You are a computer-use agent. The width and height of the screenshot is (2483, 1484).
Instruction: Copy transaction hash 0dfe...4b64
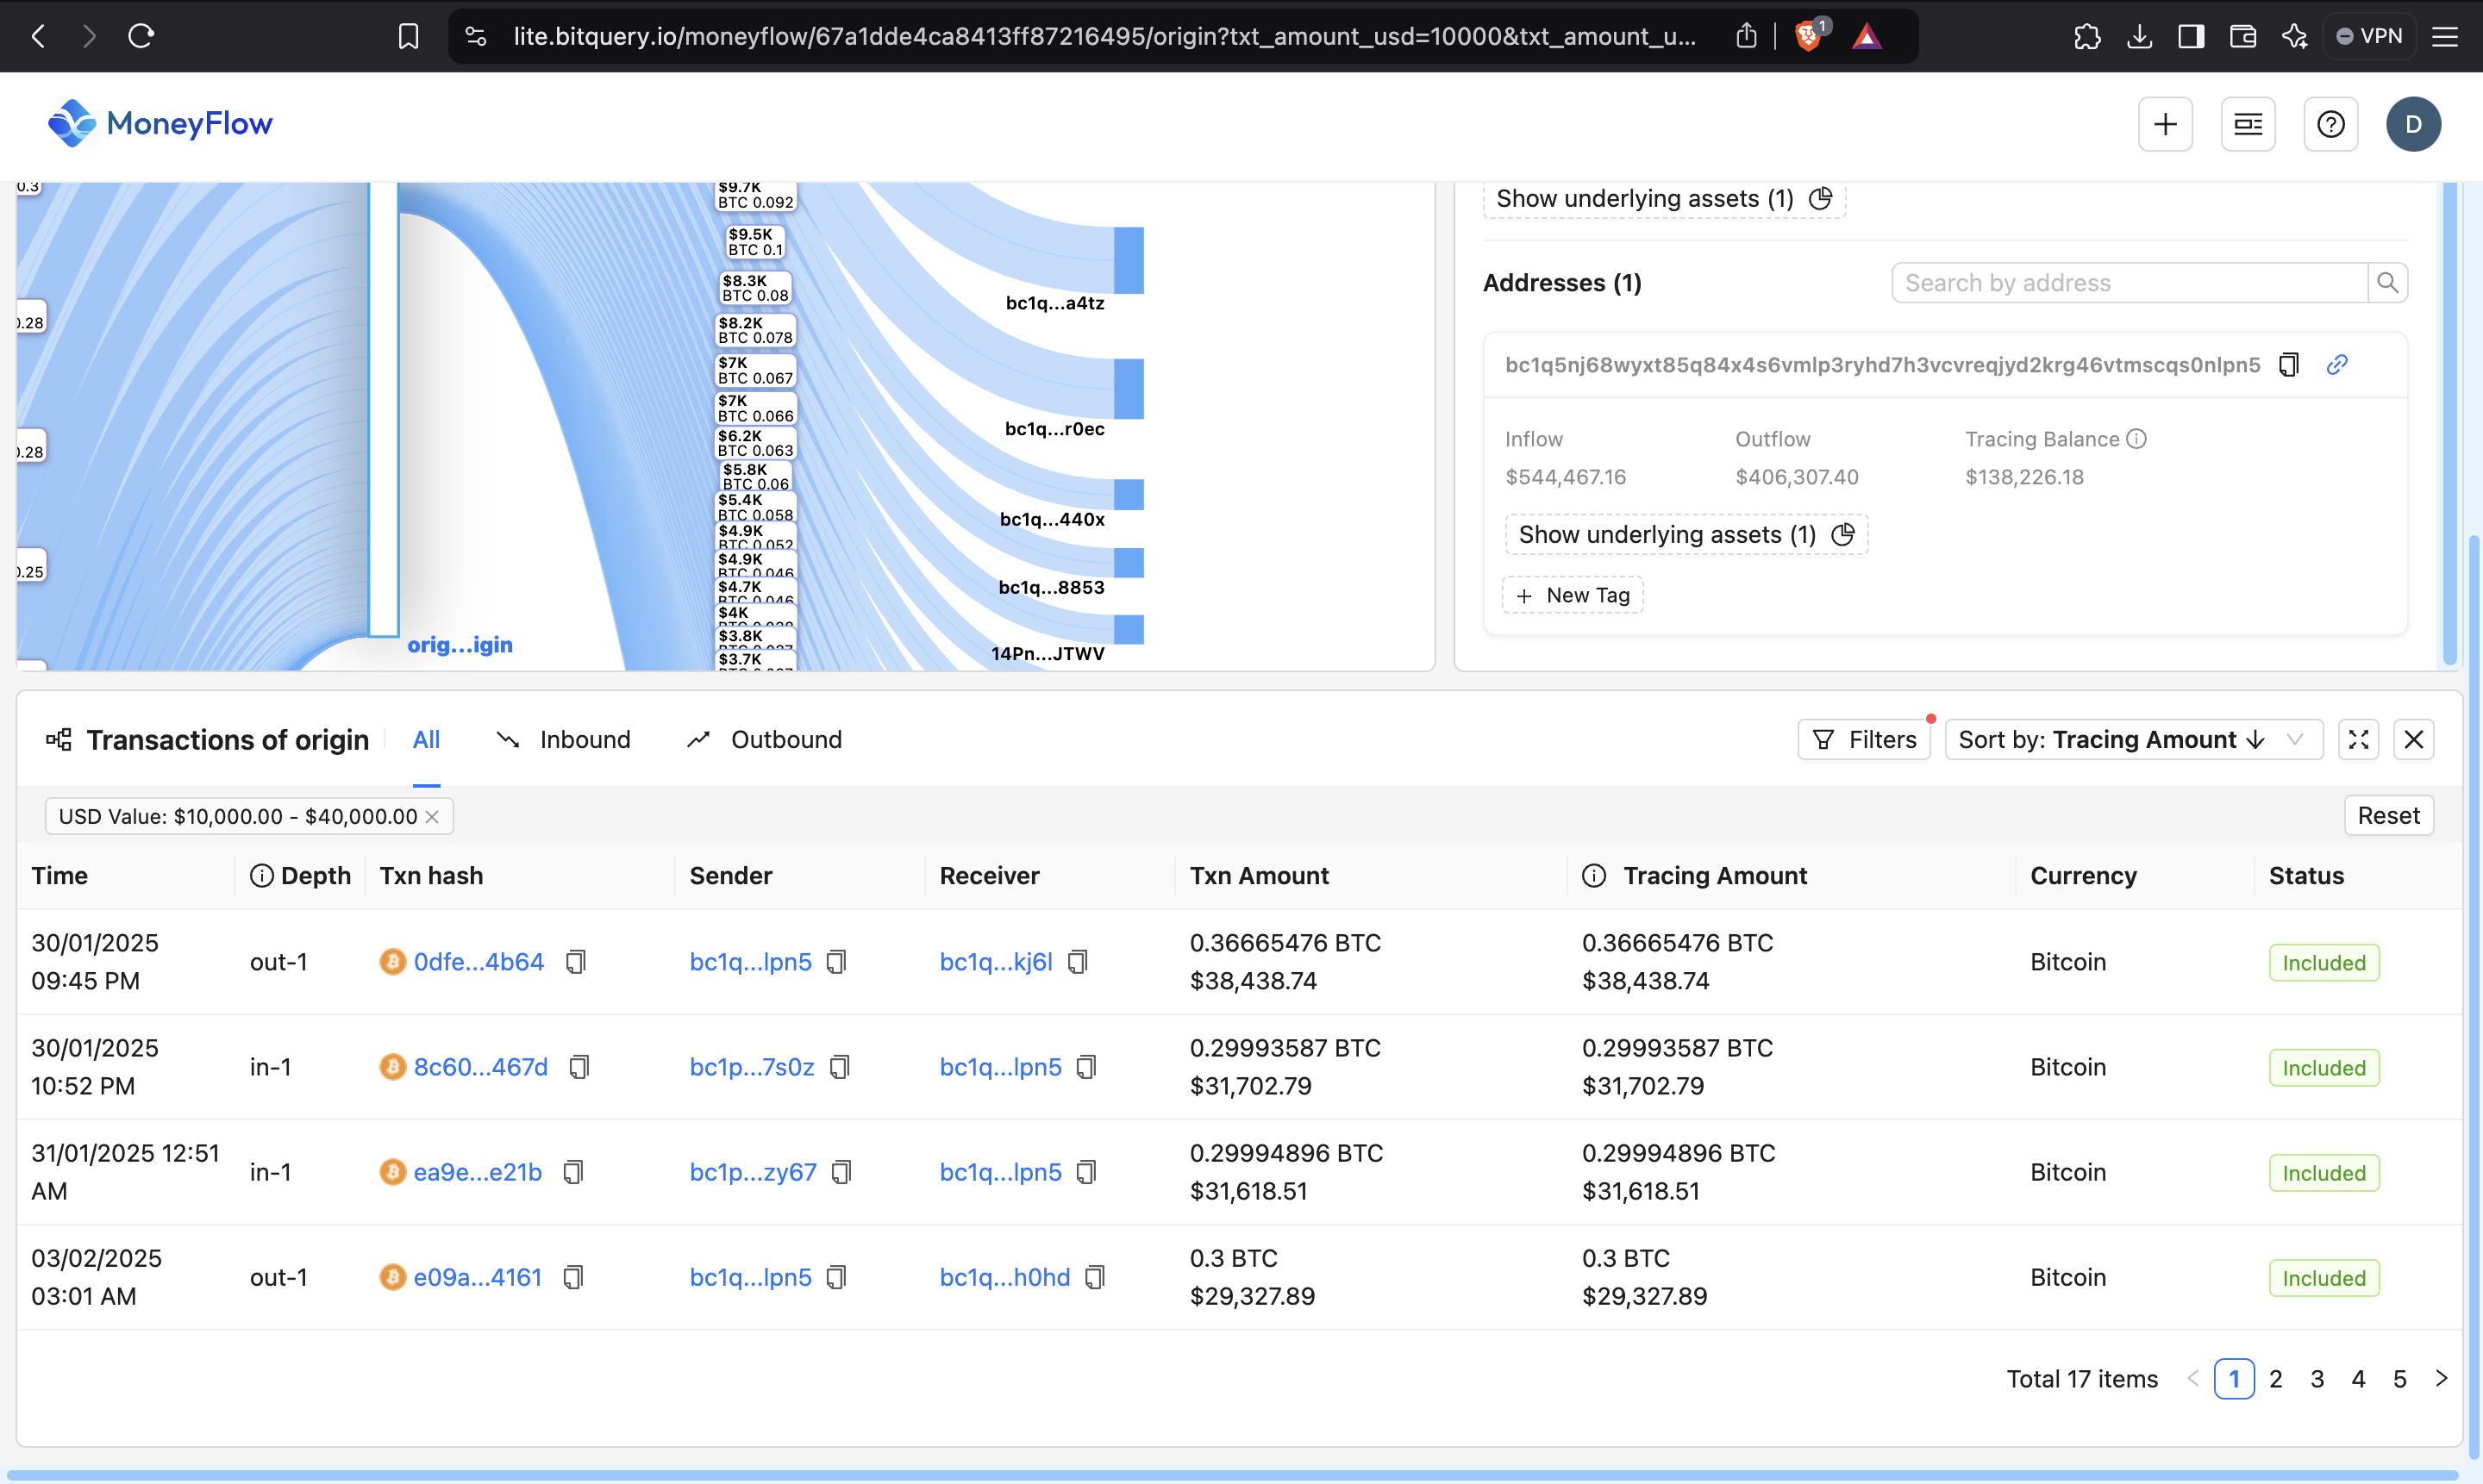point(575,961)
